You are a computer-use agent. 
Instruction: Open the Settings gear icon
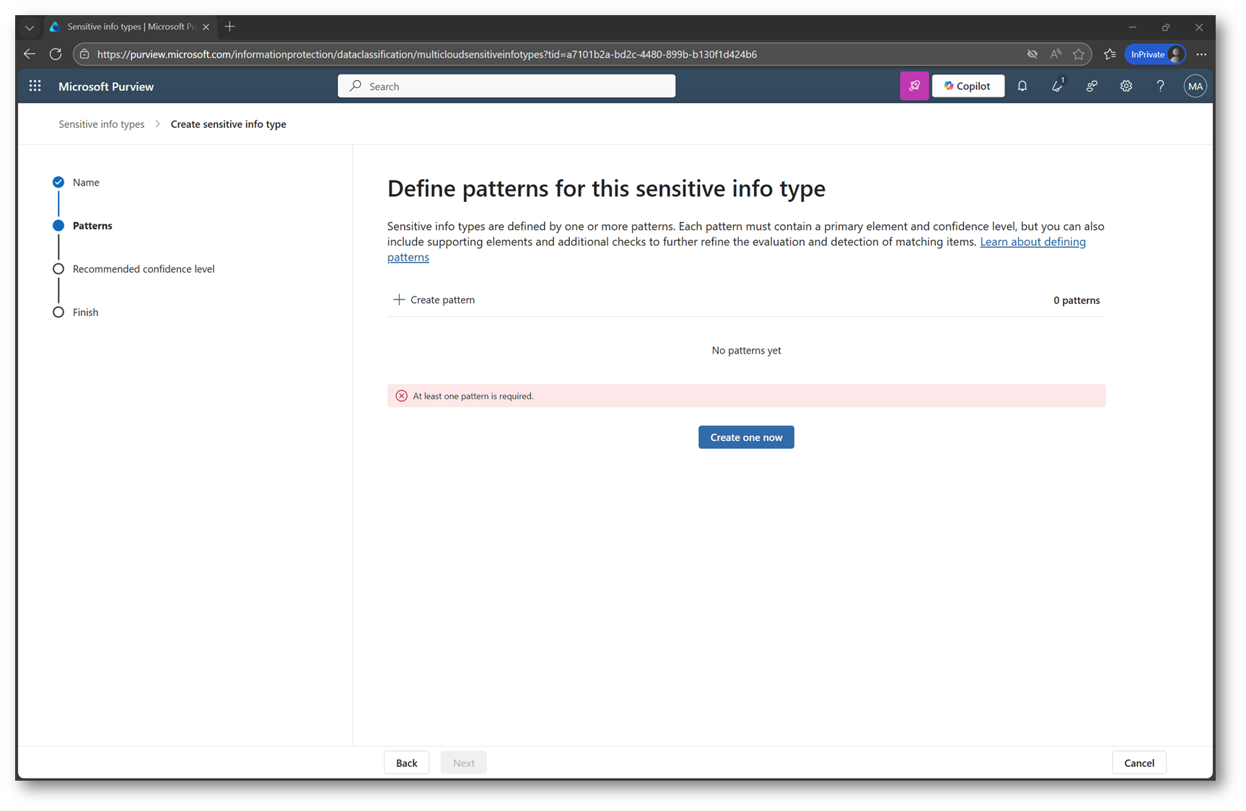(x=1126, y=86)
